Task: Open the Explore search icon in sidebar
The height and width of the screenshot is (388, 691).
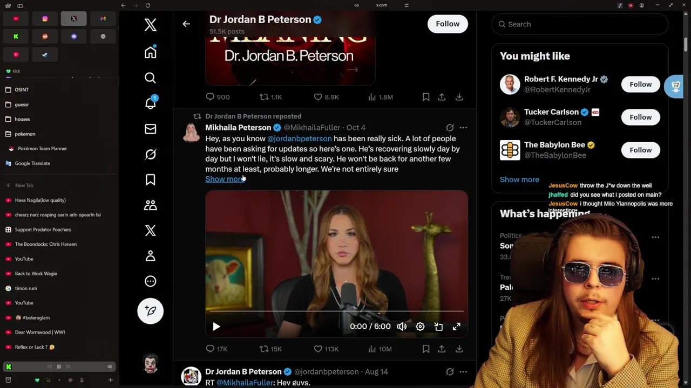Action: pos(151,78)
